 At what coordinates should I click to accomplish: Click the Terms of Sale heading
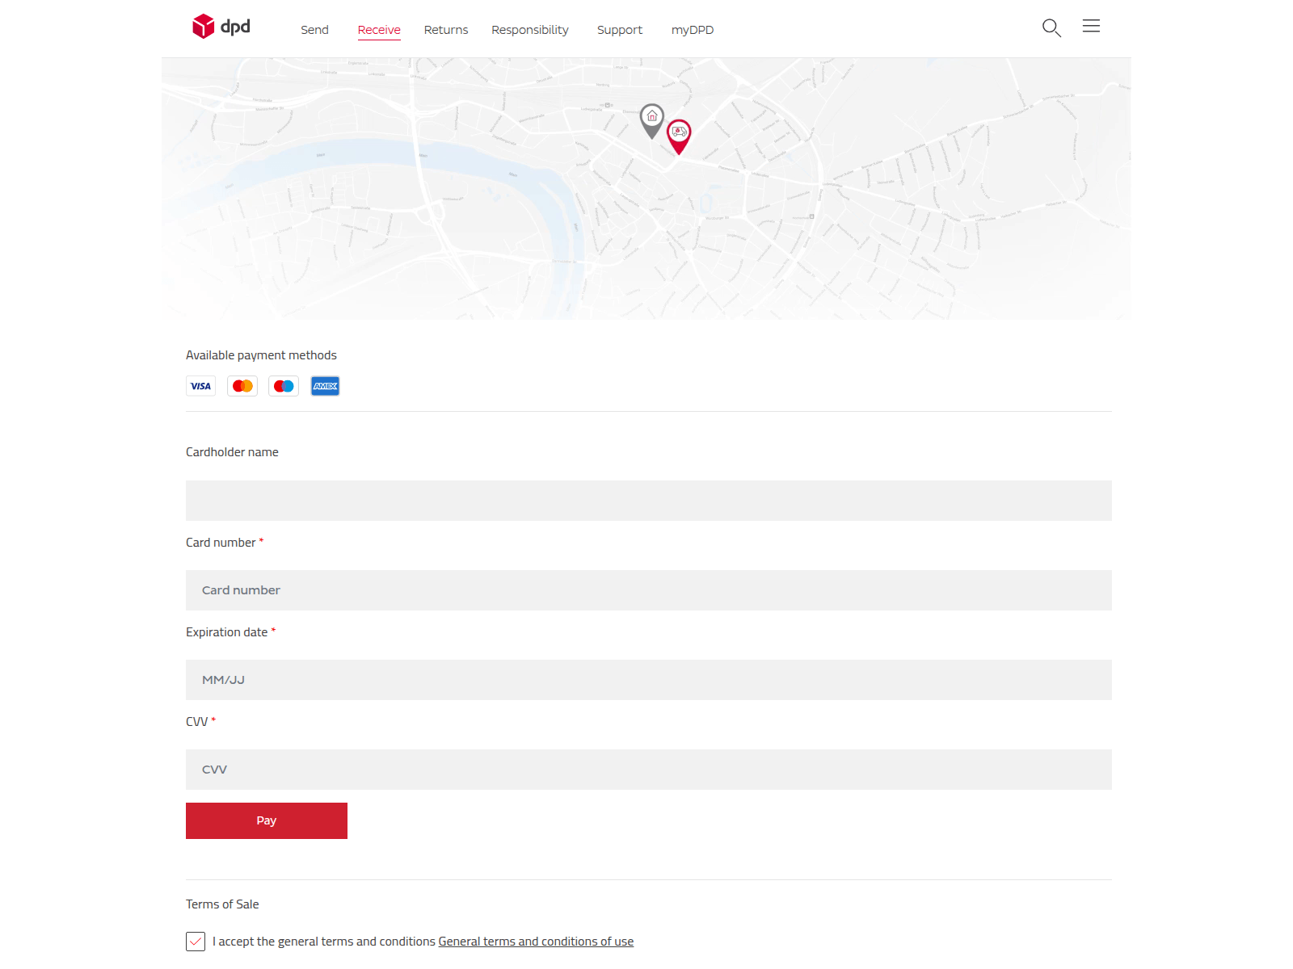[x=222, y=904]
